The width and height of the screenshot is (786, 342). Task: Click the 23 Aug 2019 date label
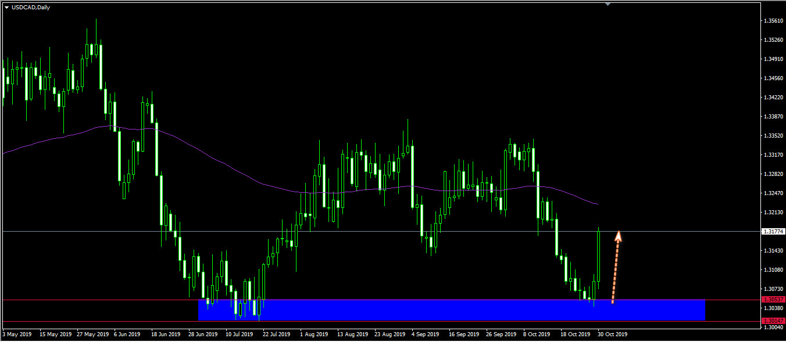(390, 334)
